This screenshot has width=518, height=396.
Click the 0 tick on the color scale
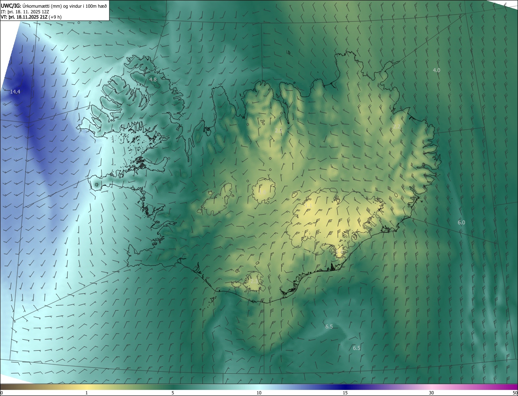tap(2, 393)
